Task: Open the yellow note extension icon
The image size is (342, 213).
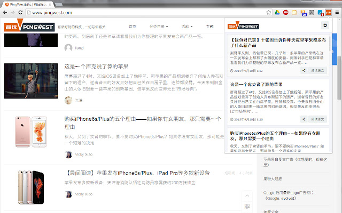Action: (x=294, y=12)
